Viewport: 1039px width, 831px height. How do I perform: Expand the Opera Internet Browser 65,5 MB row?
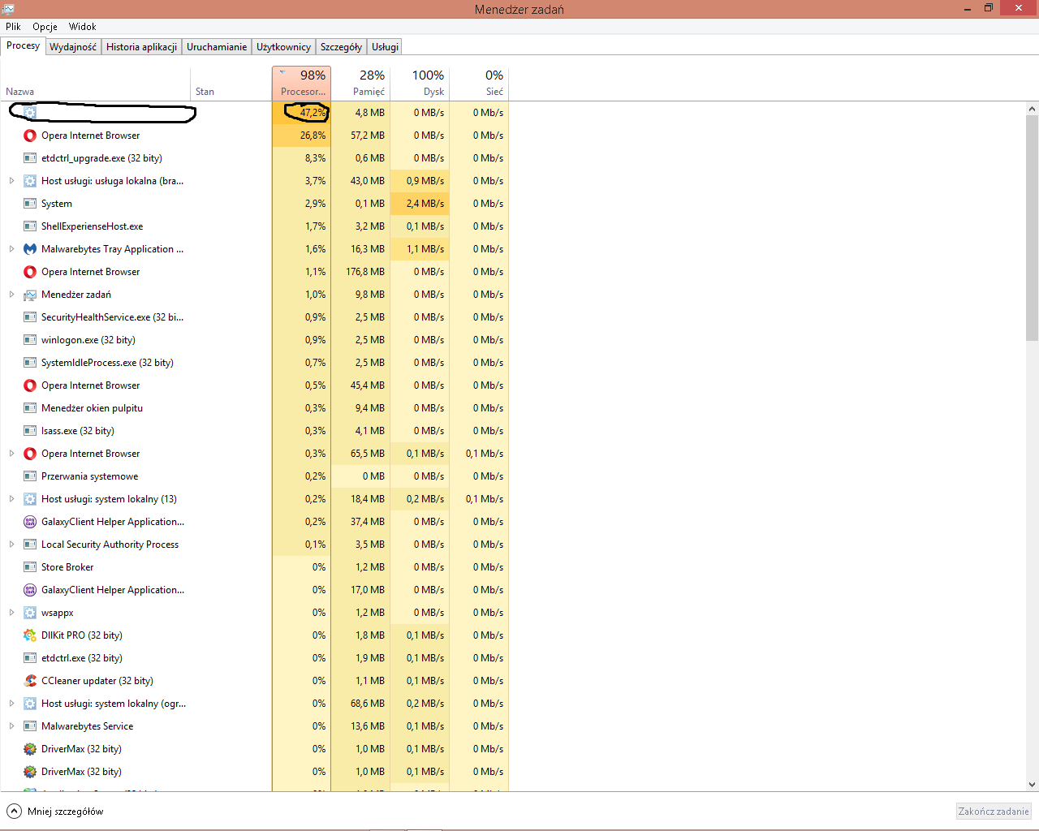[x=11, y=454]
